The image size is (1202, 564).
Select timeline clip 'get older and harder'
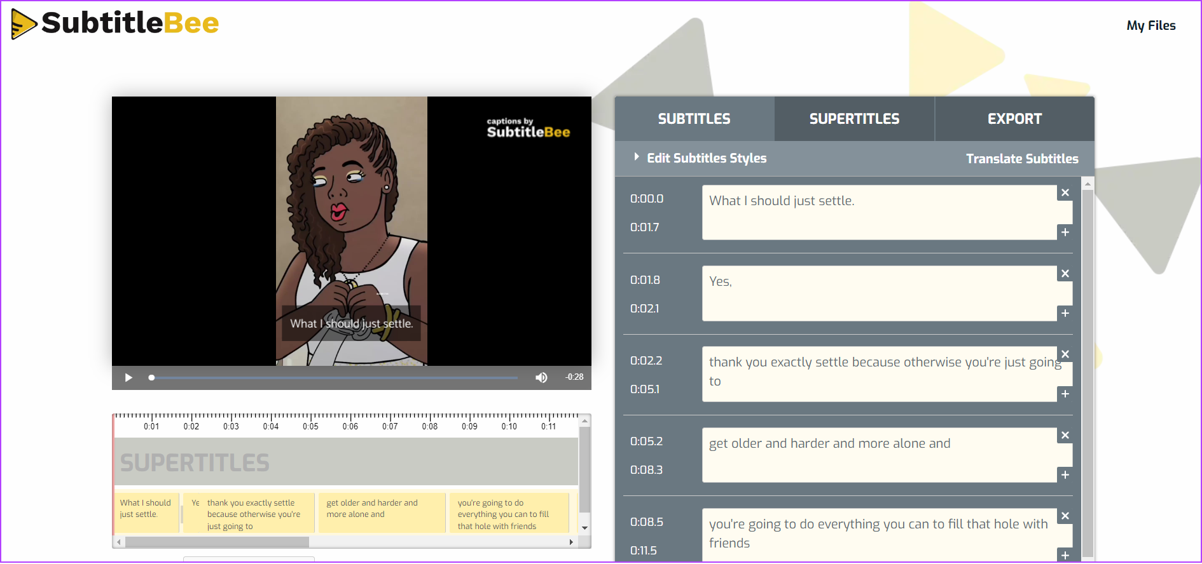tap(382, 513)
